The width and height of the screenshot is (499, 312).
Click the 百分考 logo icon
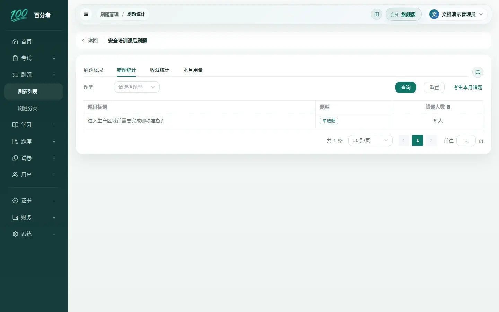[x=19, y=15]
